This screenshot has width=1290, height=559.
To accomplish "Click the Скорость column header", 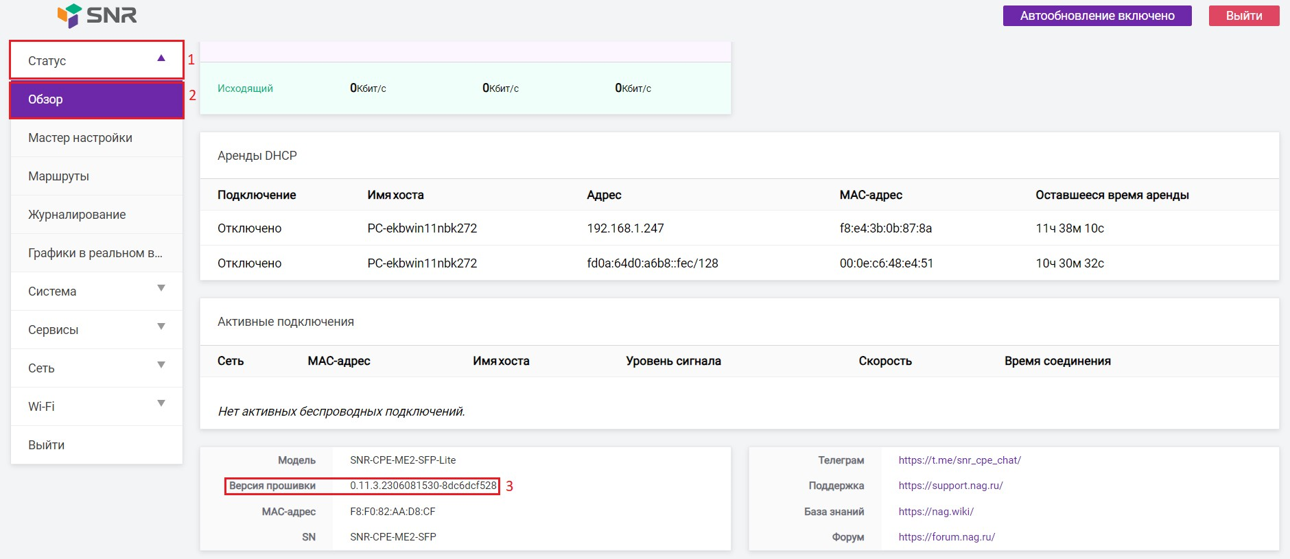I will click(x=885, y=361).
